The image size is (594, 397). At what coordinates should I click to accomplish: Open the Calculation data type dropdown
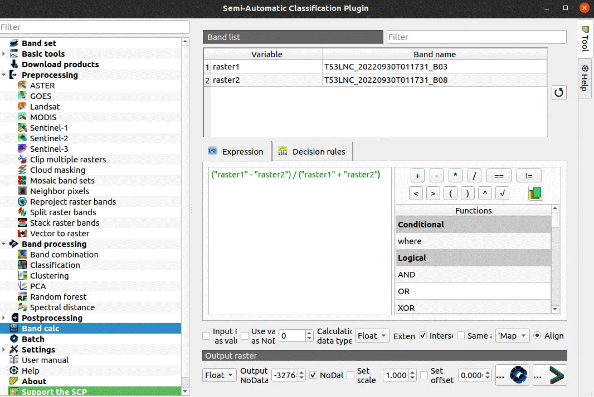click(x=372, y=336)
